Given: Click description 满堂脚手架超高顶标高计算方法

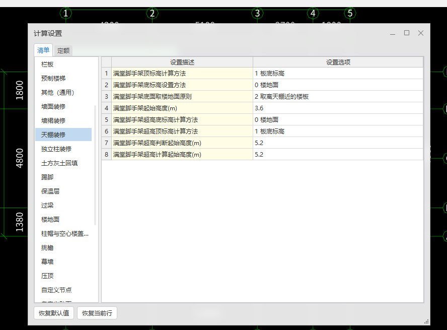Looking at the screenshot, I should tap(182, 131).
